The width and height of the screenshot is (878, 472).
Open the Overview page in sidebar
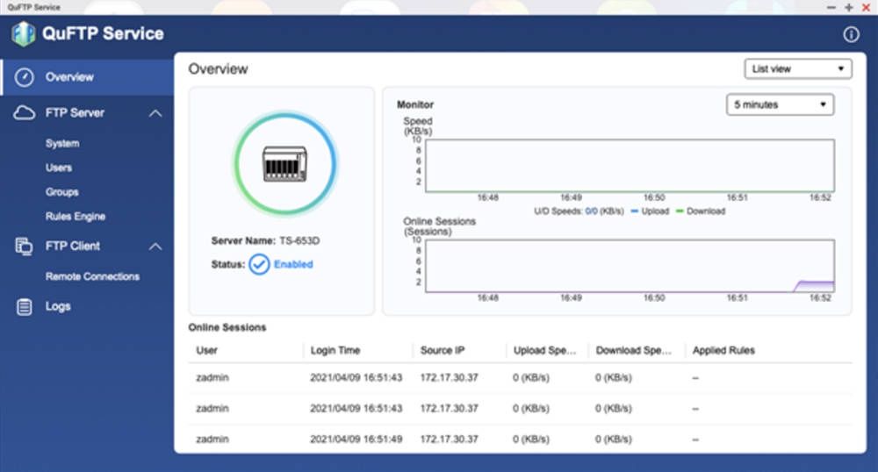(87, 77)
